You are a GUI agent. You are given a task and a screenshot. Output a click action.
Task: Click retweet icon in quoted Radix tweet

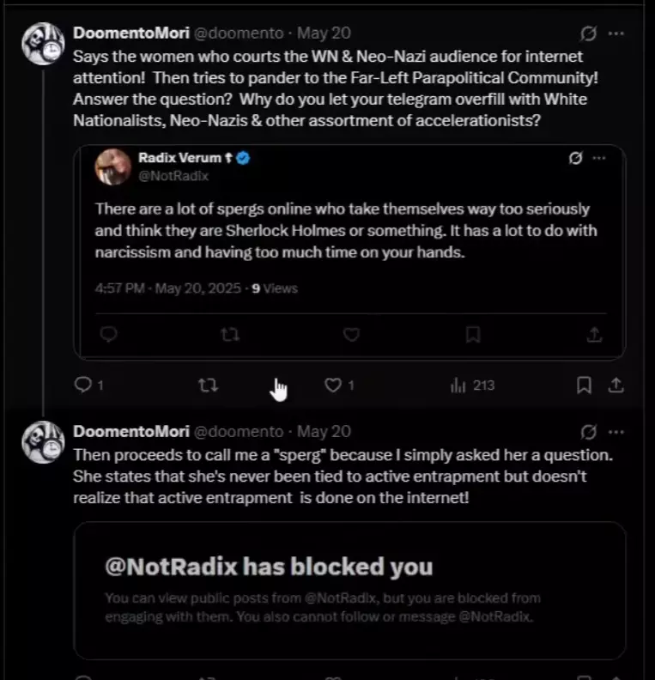(x=230, y=334)
